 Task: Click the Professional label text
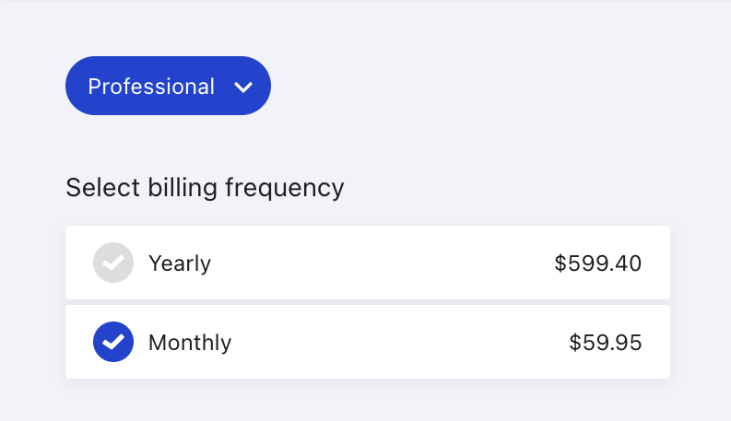coord(151,87)
